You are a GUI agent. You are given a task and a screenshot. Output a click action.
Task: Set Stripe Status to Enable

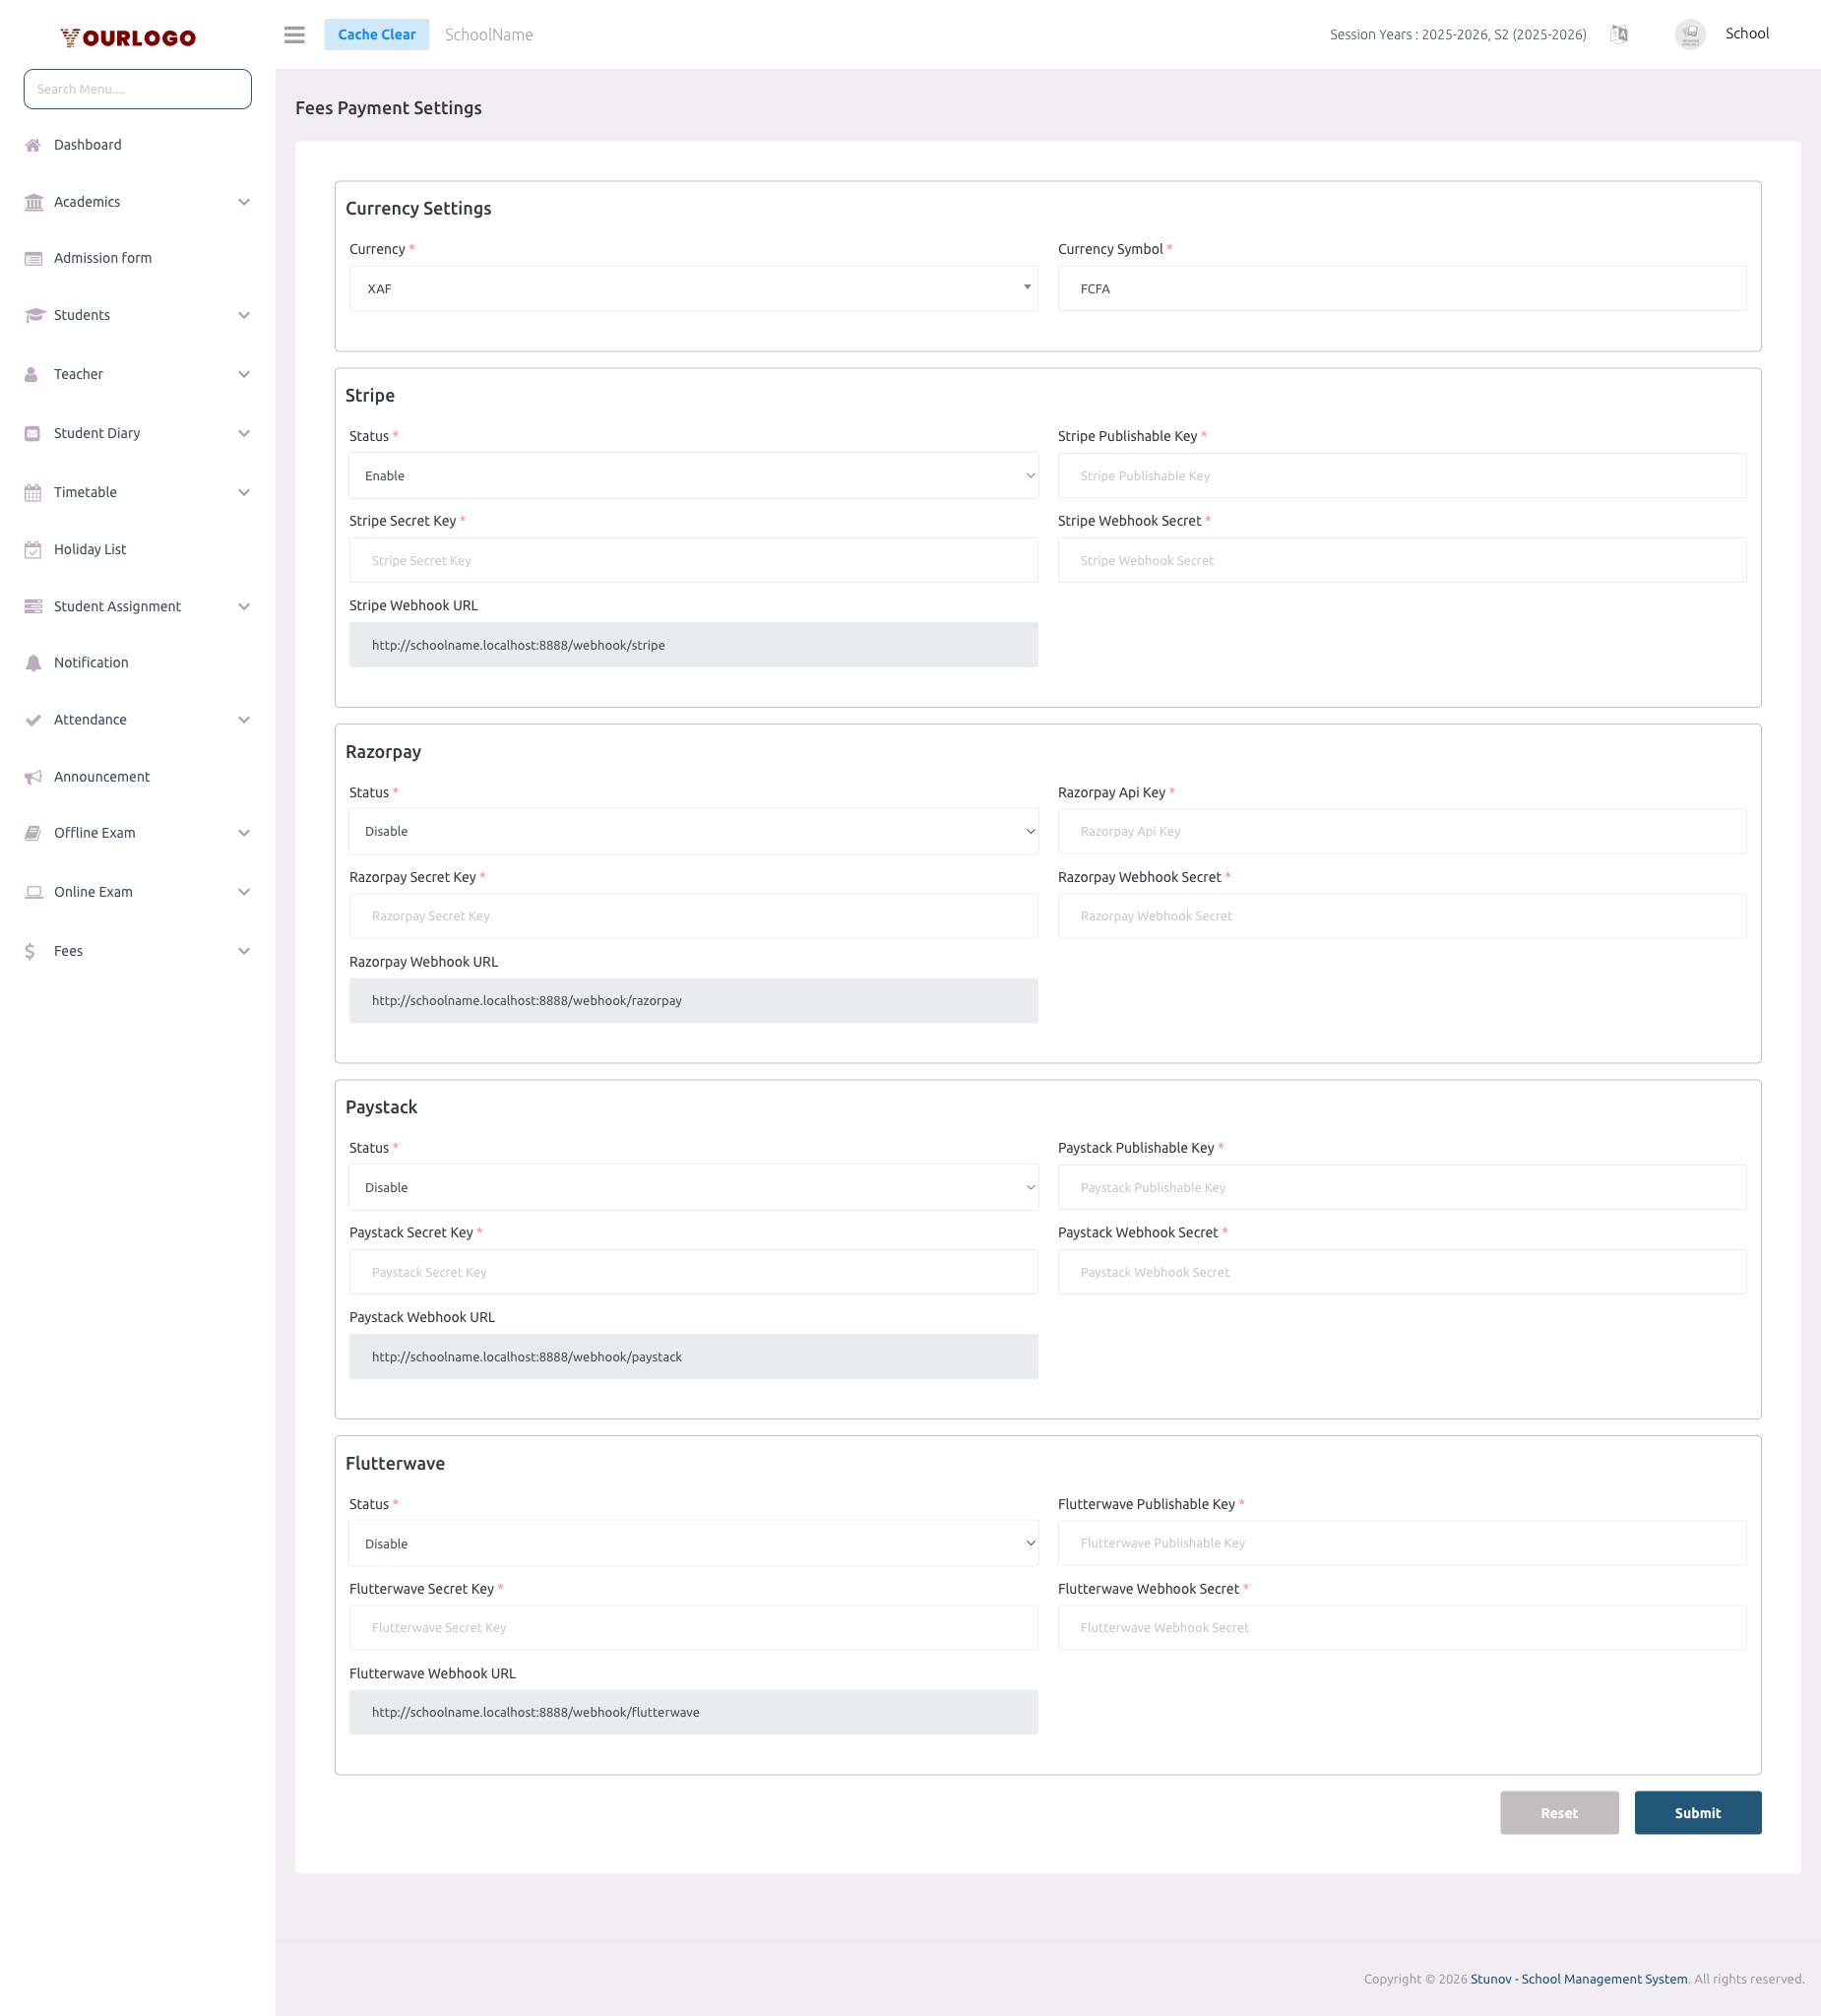tap(693, 475)
